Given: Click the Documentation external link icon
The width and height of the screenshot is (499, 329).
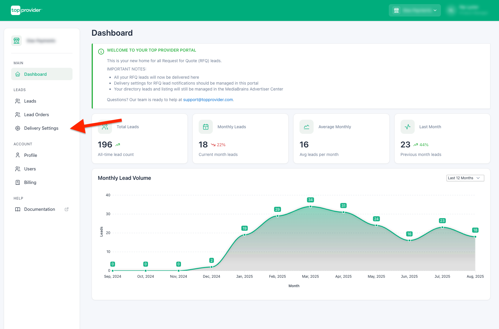Looking at the screenshot, I should (67, 209).
